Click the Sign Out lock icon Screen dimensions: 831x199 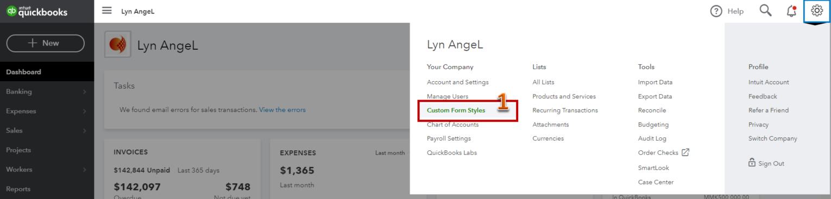pos(752,163)
